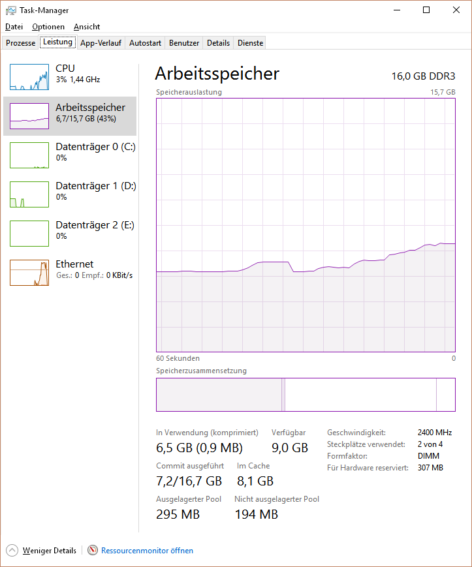Screen dimensions: 472x567
Task: Select the Arbeitsspeicher mini graph thumbnail
Action: pos(29,116)
